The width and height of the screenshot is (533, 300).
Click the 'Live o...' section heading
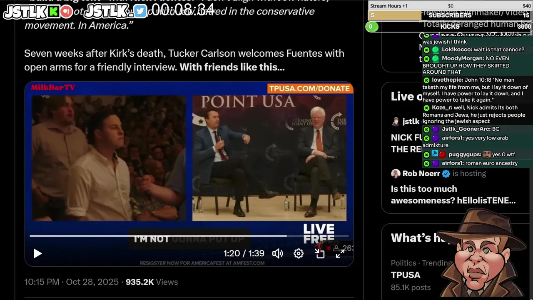(x=407, y=96)
